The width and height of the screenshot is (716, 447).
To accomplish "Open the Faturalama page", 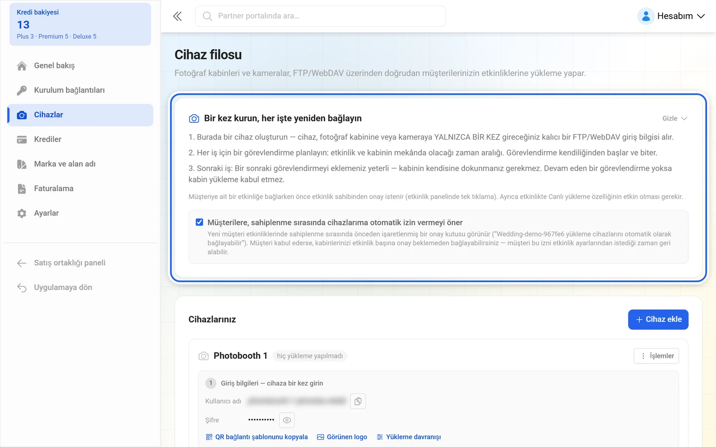I will [80, 189].
